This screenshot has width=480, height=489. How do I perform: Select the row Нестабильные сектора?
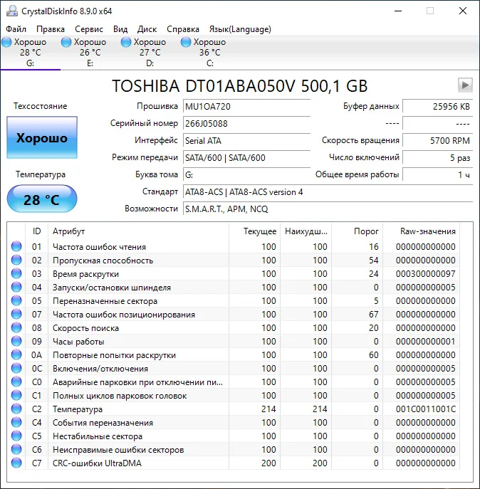pyautogui.click(x=234, y=436)
